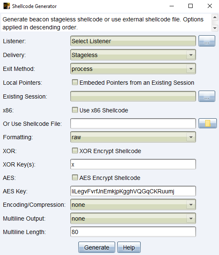Viewport: 219px width, 255px height.
Task: Click the Shellcode Generator title bar icon
Action: click(x=7, y=6)
